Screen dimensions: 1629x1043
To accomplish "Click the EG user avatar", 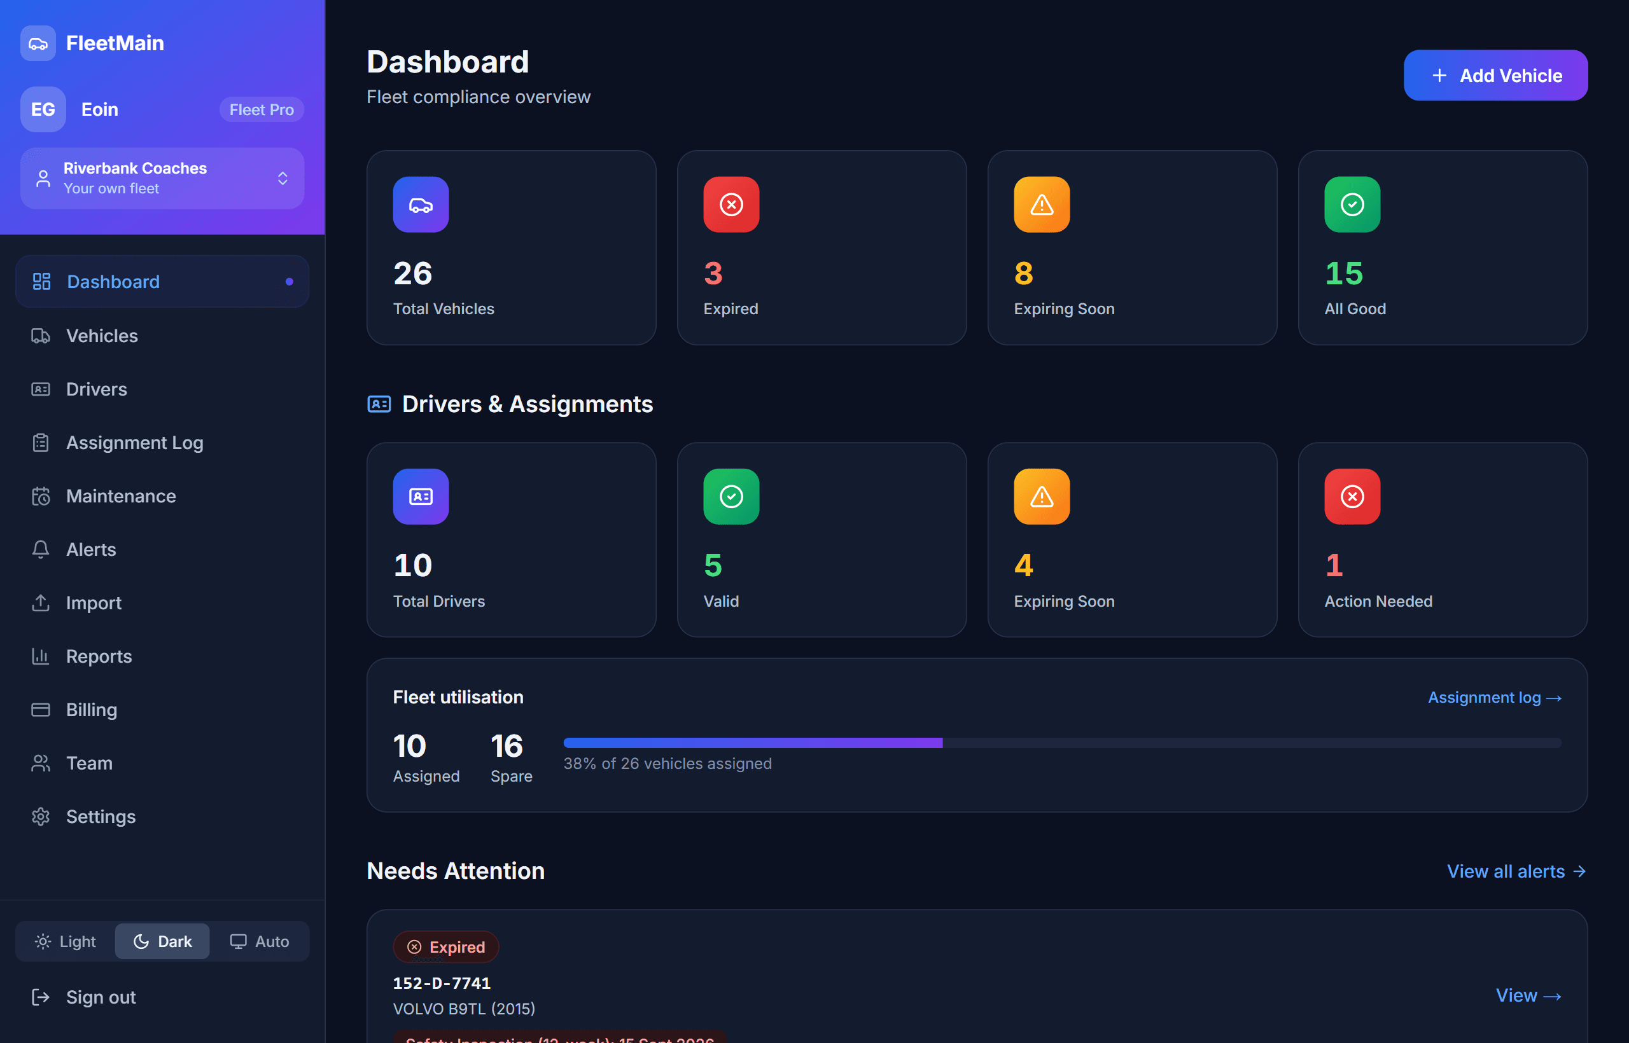I will [x=43, y=109].
